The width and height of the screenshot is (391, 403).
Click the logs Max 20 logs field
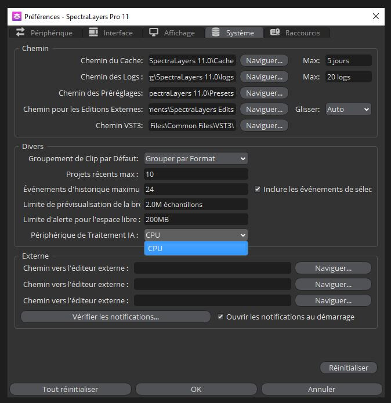(x=348, y=77)
